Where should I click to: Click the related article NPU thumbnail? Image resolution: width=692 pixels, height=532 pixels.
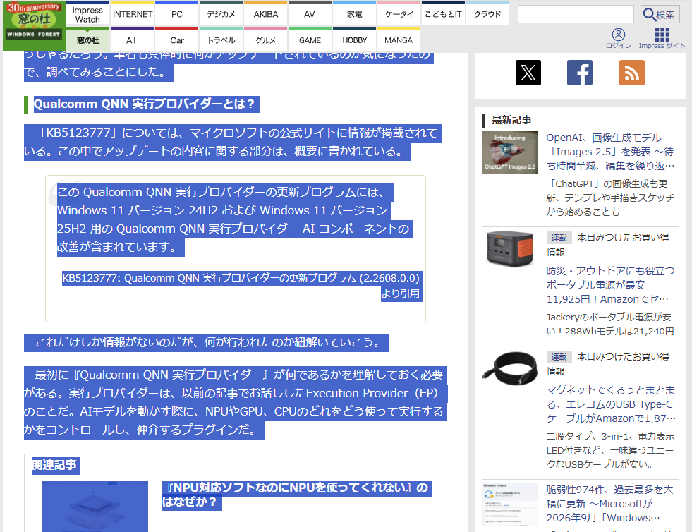pyautogui.click(x=95, y=507)
